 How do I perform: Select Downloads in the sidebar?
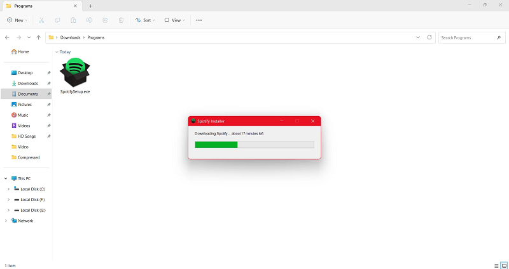point(27,83)
